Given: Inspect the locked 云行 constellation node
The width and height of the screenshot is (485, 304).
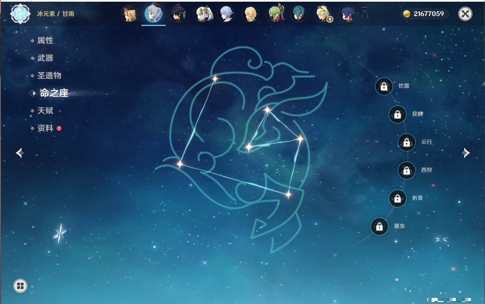Looking at the screenshot, I should [x=407, y=142].
